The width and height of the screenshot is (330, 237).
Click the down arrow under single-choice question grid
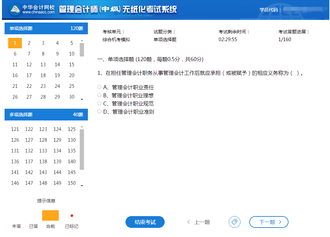click(82, 99)
